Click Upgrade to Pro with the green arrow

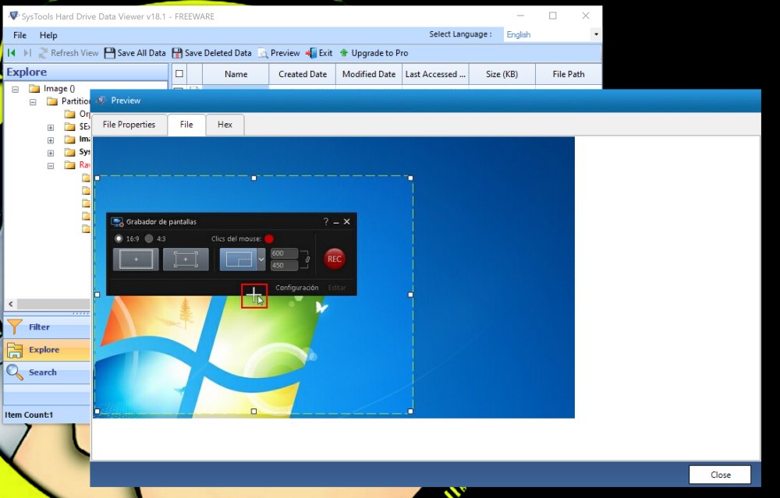[374, 53]
